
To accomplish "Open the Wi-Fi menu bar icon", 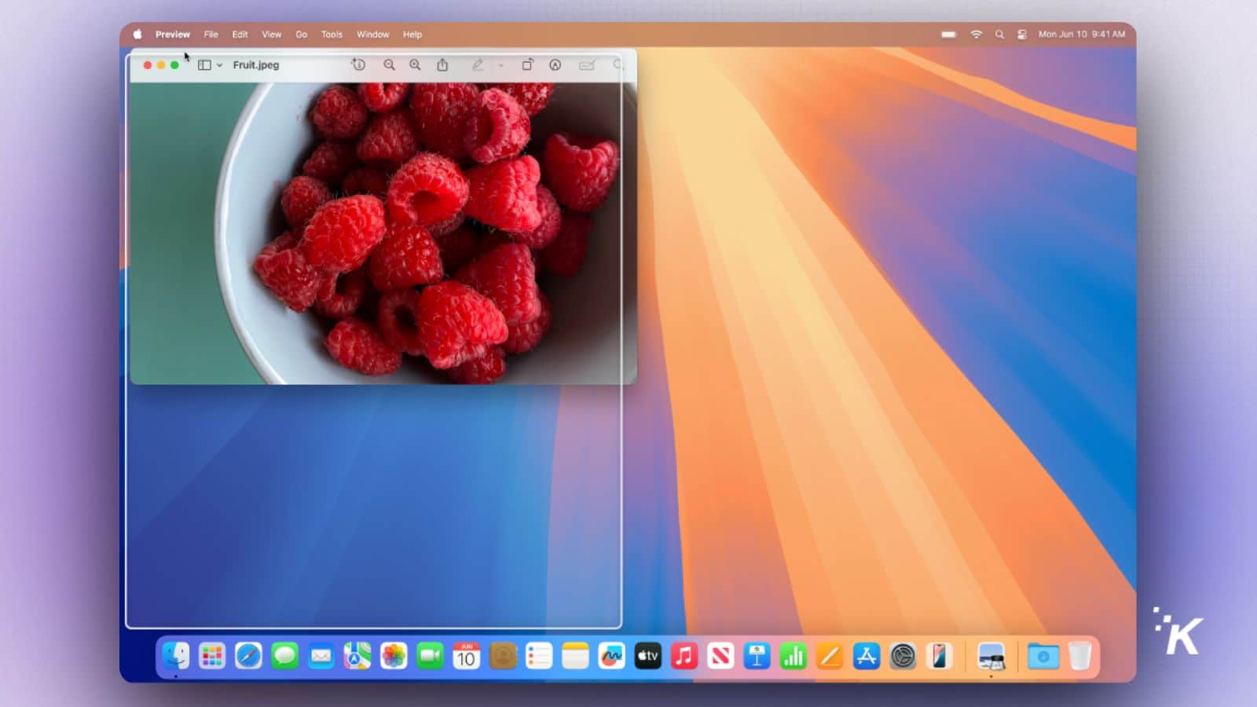I will click(977, 35).
